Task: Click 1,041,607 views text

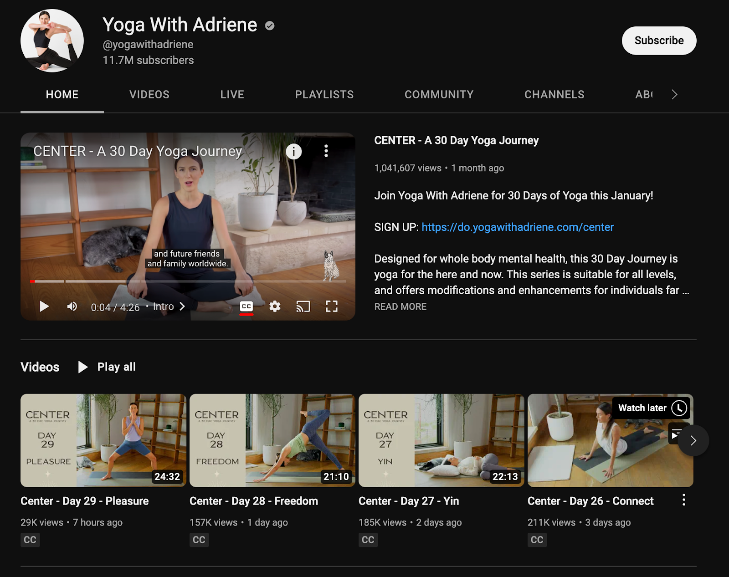Action: [x=408, y=168]
